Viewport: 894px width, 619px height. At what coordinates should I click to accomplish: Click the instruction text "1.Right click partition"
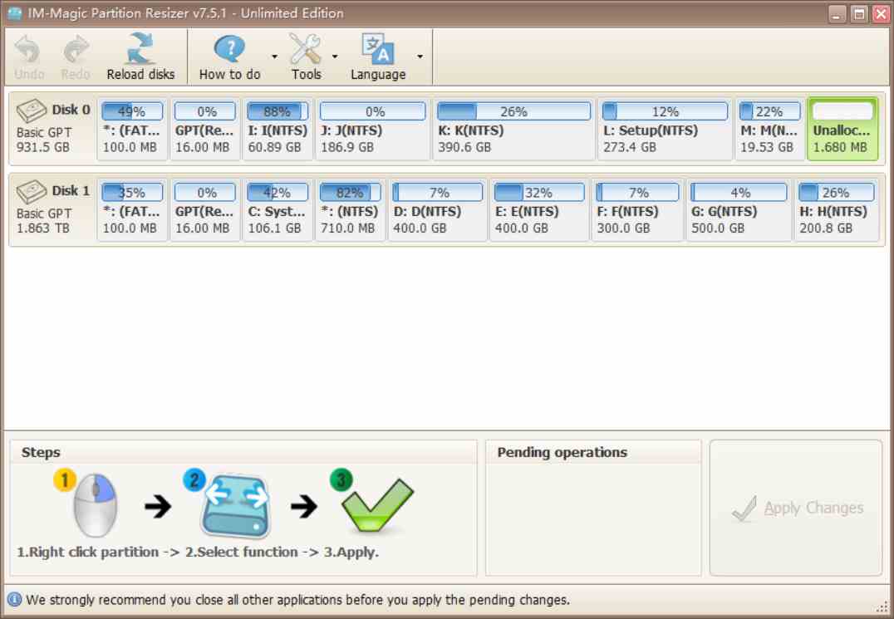88,552
